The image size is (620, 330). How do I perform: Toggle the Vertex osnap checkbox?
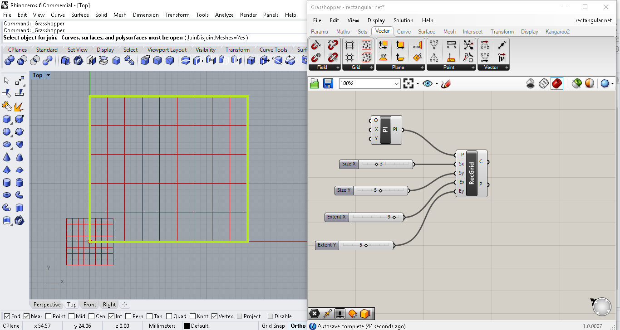(214, 316)
